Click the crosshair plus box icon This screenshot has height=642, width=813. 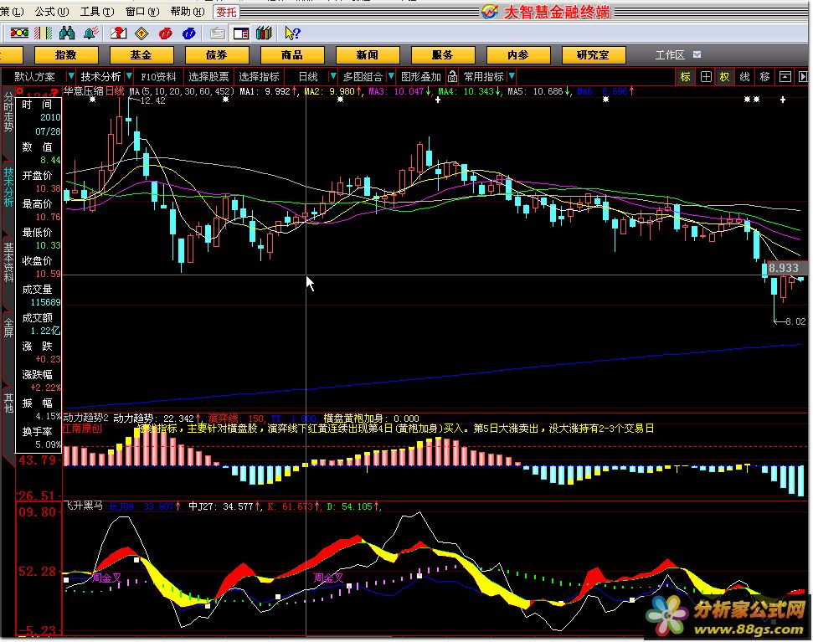(706, 77)
